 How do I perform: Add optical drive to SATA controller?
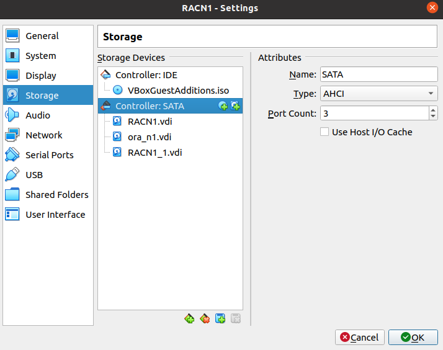click(223, 106)
